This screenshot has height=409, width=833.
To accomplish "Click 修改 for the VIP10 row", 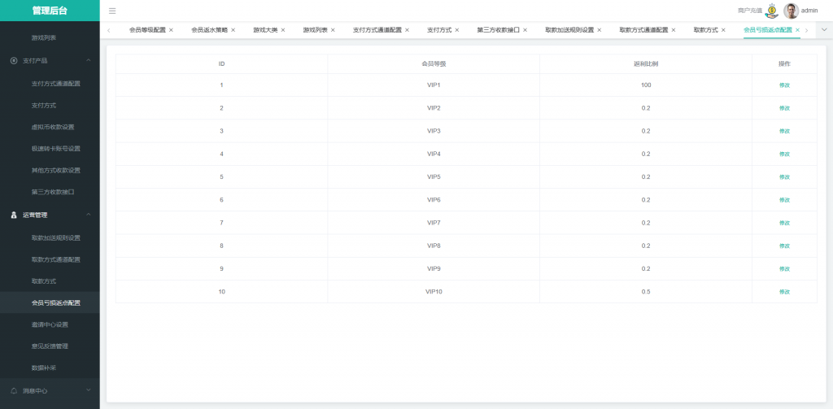I will [784, 291].
